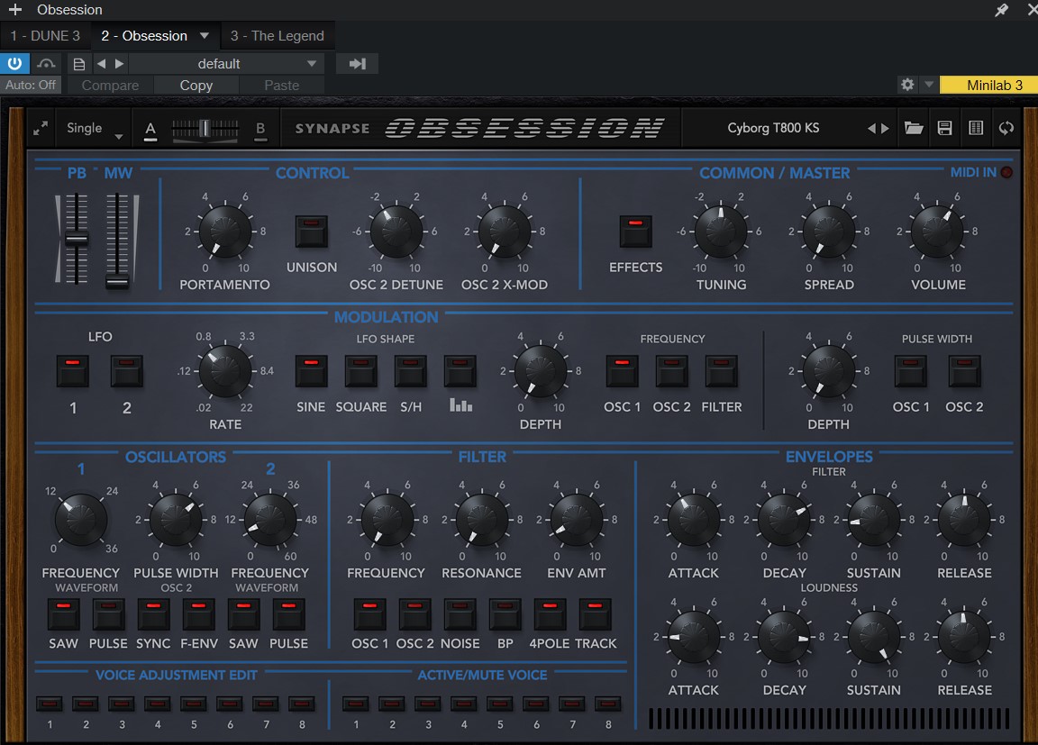Image resolution: width=1038 pixels, height=745 pixels.
Task: Toggle the plugin power bypass button
Action: point(14,64)
